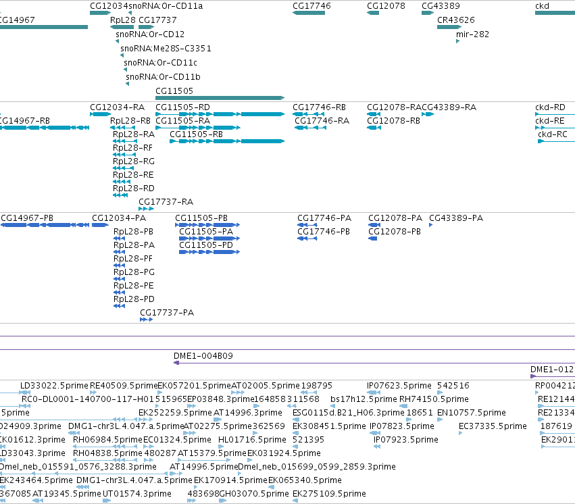Click protein CG12078-PB label
The width and height of the screenshot is (575, 504).
pyautogui.click(x=395, y=232)
